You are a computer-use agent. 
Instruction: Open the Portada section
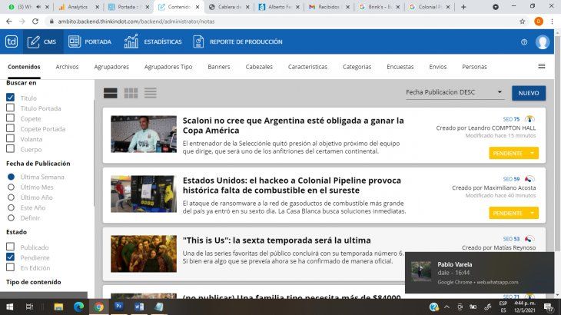point(90,41)
